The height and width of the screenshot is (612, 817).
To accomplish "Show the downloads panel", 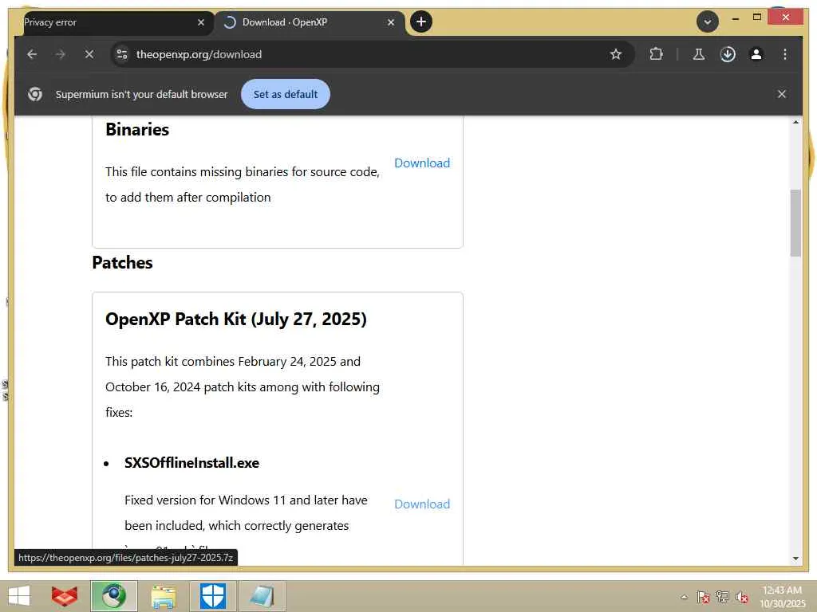I will pos(728,54).
